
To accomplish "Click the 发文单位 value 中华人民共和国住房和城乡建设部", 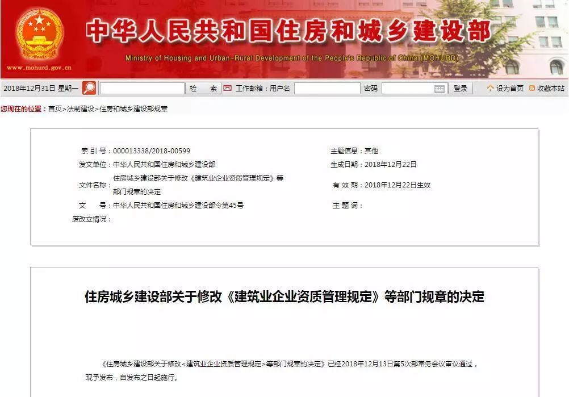I will pos(164,164).
